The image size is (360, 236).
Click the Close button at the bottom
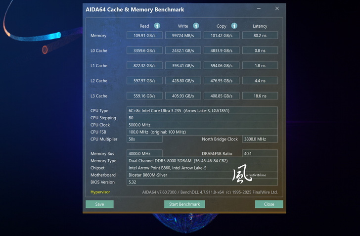(269, 204)
